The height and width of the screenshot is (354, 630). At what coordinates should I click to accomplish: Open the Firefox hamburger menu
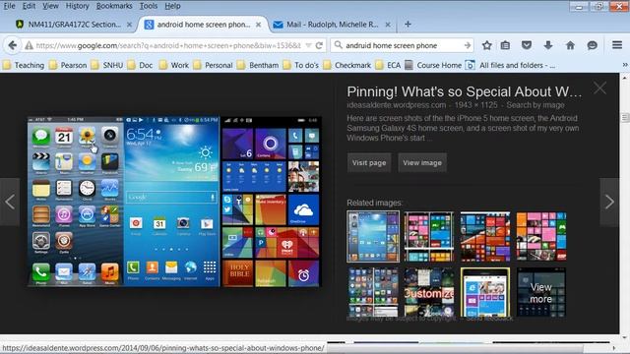617,45
